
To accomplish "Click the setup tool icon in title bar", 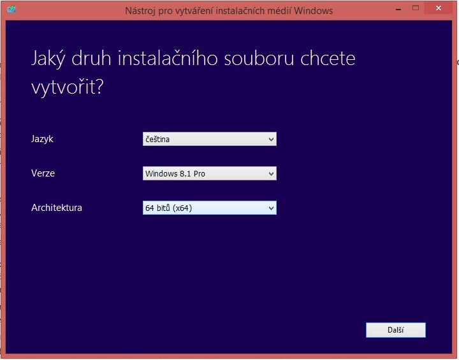I will 11,10.
